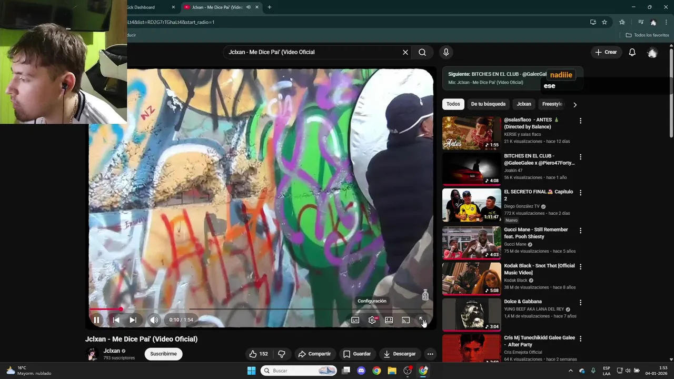Screen dimensions: 674x379
Task: Bookmark this page star icon
Action: 604,22
